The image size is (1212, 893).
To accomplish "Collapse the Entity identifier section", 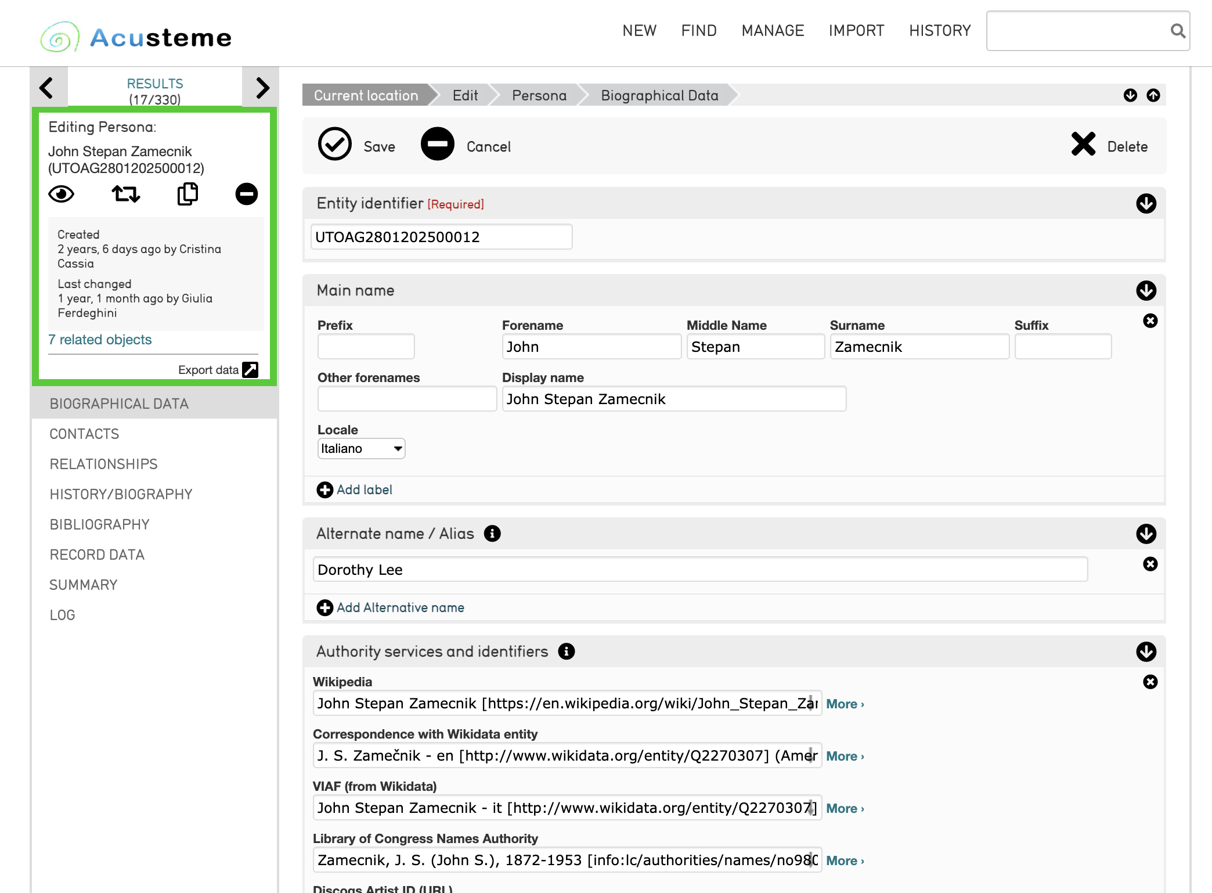I will (x=1146, y=204).
